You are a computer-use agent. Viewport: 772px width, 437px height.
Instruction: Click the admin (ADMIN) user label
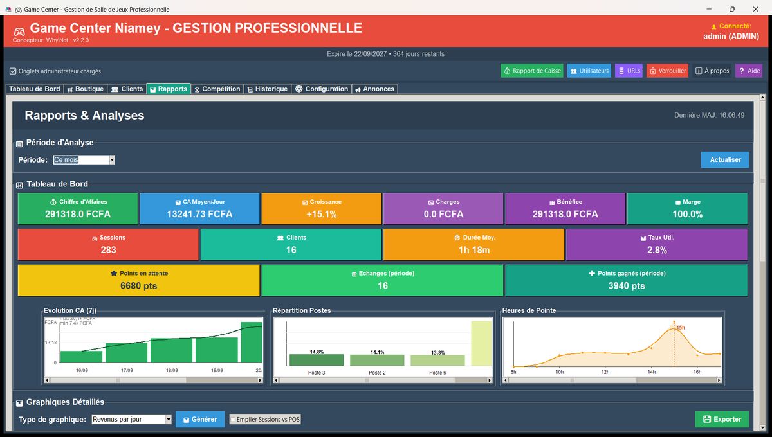pos(733,36)
